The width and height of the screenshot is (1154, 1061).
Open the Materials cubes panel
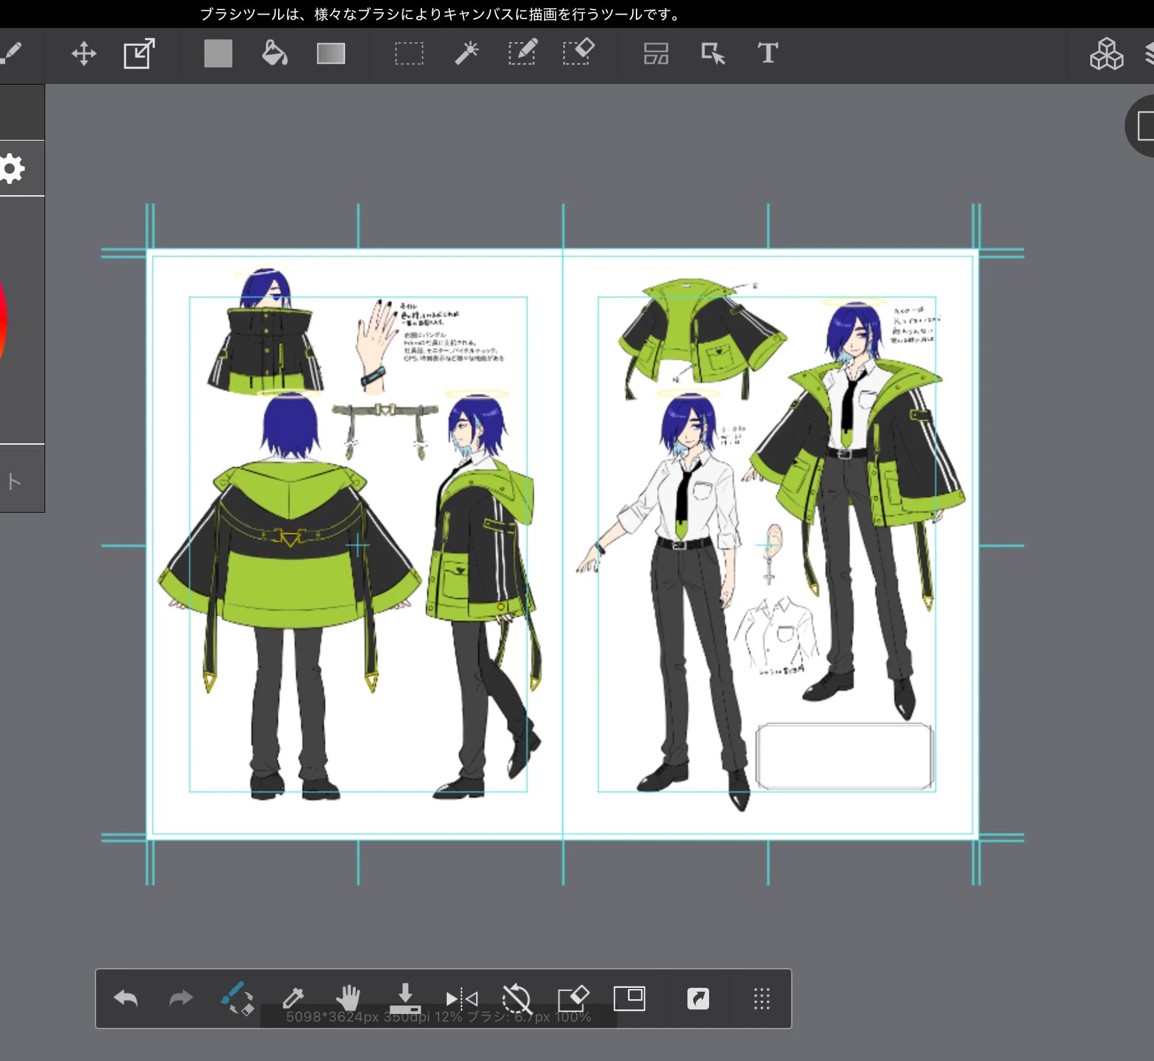point(1106,53)
